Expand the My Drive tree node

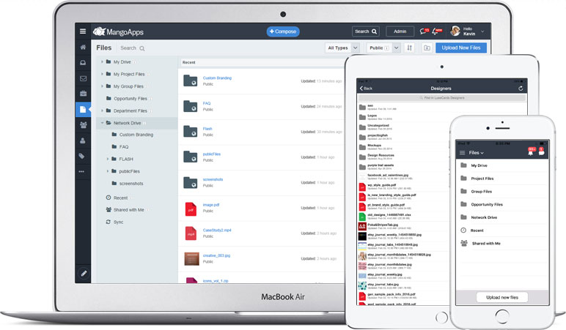[x=102, y=62]
